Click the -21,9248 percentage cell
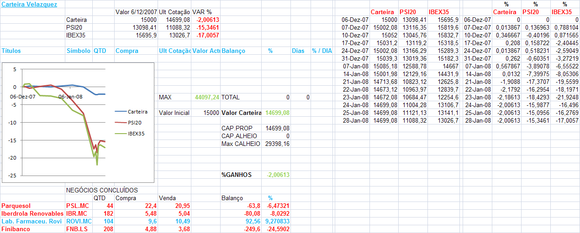Image resolution: width=580 pixels, height=233 pixels. (566, 97)
